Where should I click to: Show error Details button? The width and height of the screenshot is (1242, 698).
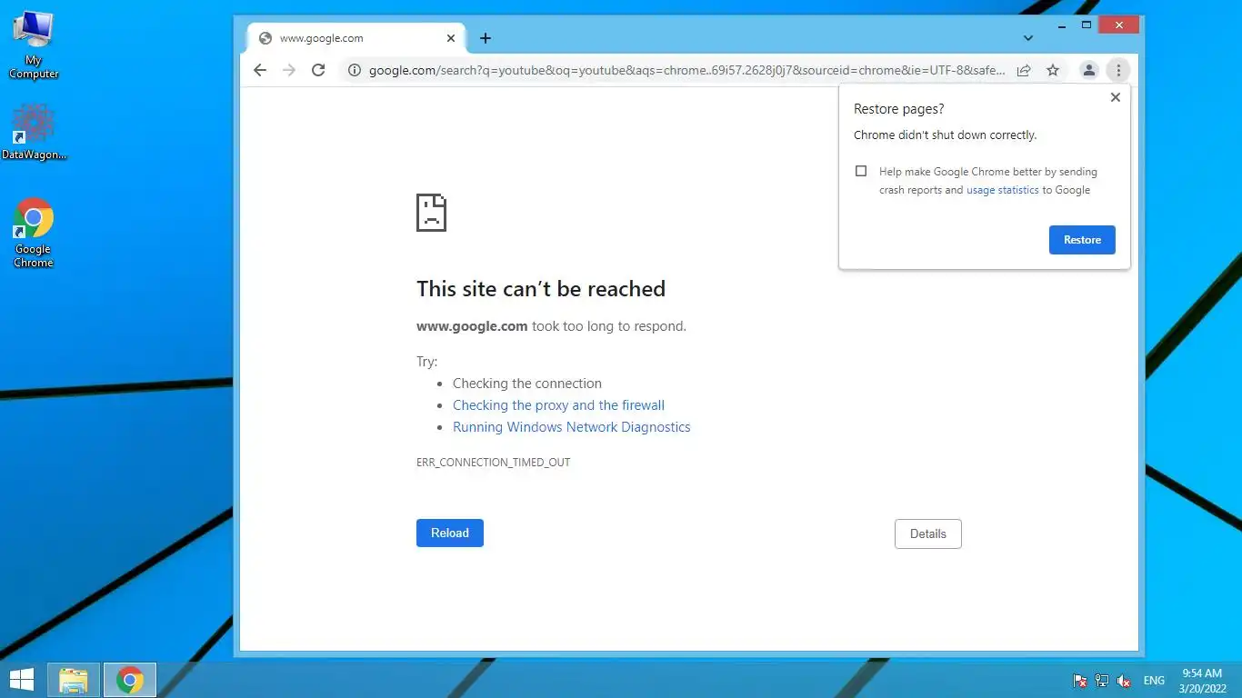(x=928, y=533)
